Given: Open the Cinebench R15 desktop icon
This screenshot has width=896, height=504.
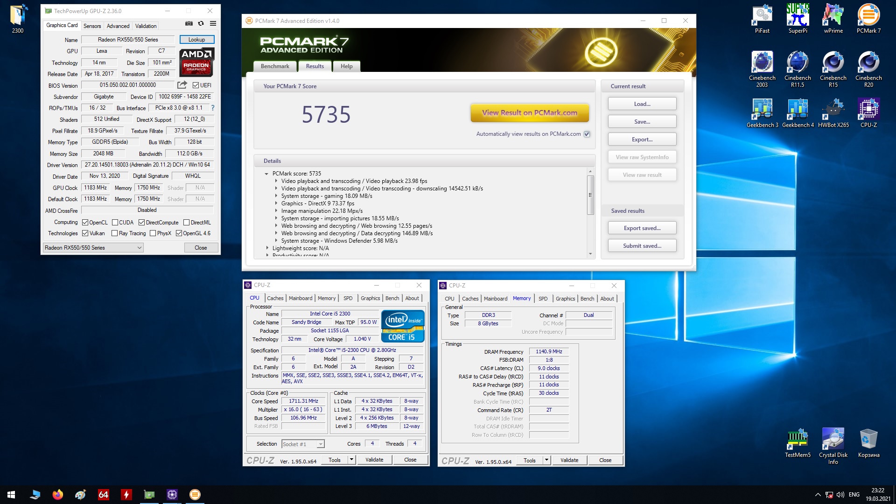Looking at the screenshot, I should click(833, 69).
